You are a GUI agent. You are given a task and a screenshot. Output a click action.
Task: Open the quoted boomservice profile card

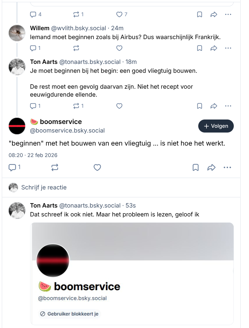[x=132, y=273]
